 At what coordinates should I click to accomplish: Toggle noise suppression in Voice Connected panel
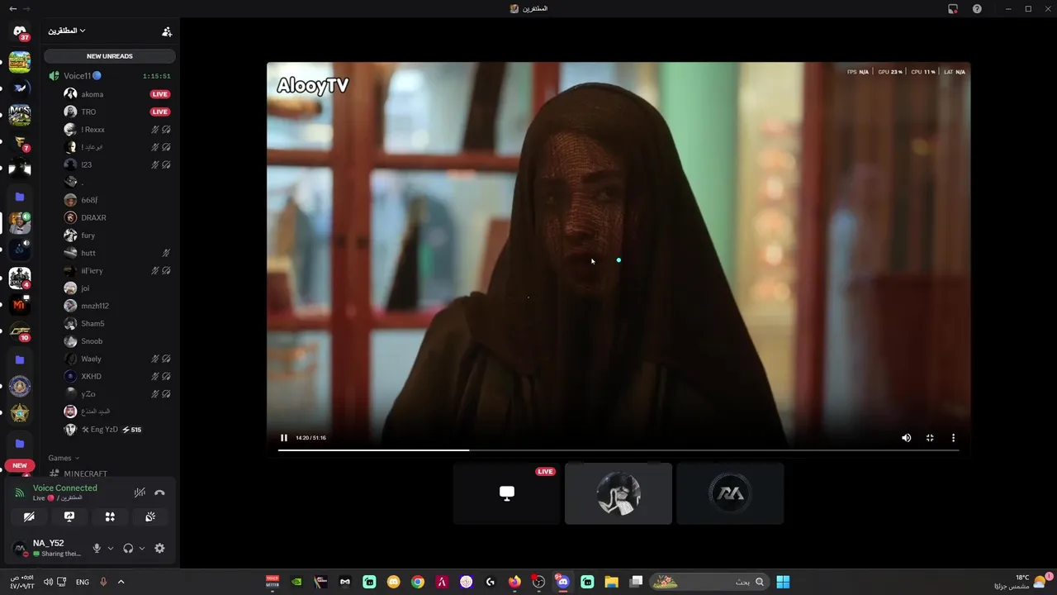[140, 493]
